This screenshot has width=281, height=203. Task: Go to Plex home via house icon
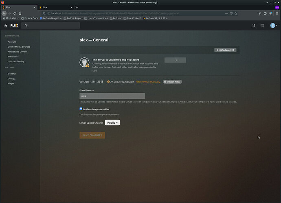tap(6, 26)
